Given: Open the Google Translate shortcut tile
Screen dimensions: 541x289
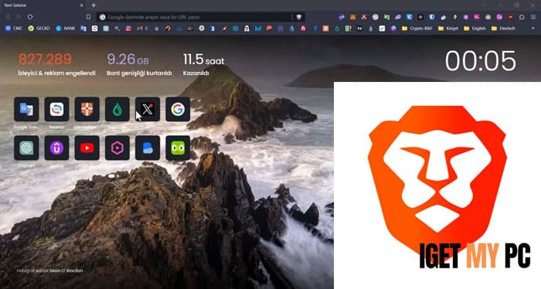Looking at the screenshot, I should point(26,109).
